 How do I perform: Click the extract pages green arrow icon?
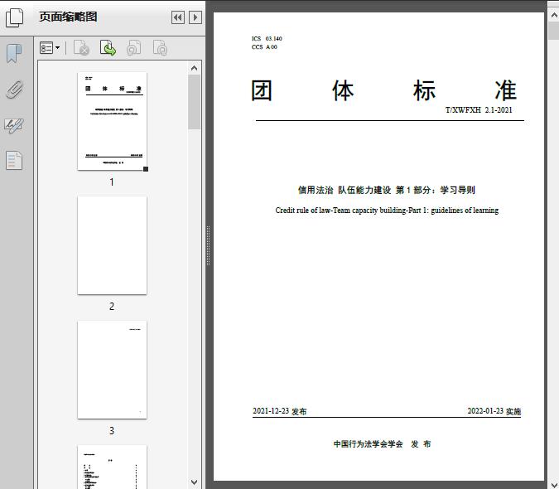click(108, 48)
